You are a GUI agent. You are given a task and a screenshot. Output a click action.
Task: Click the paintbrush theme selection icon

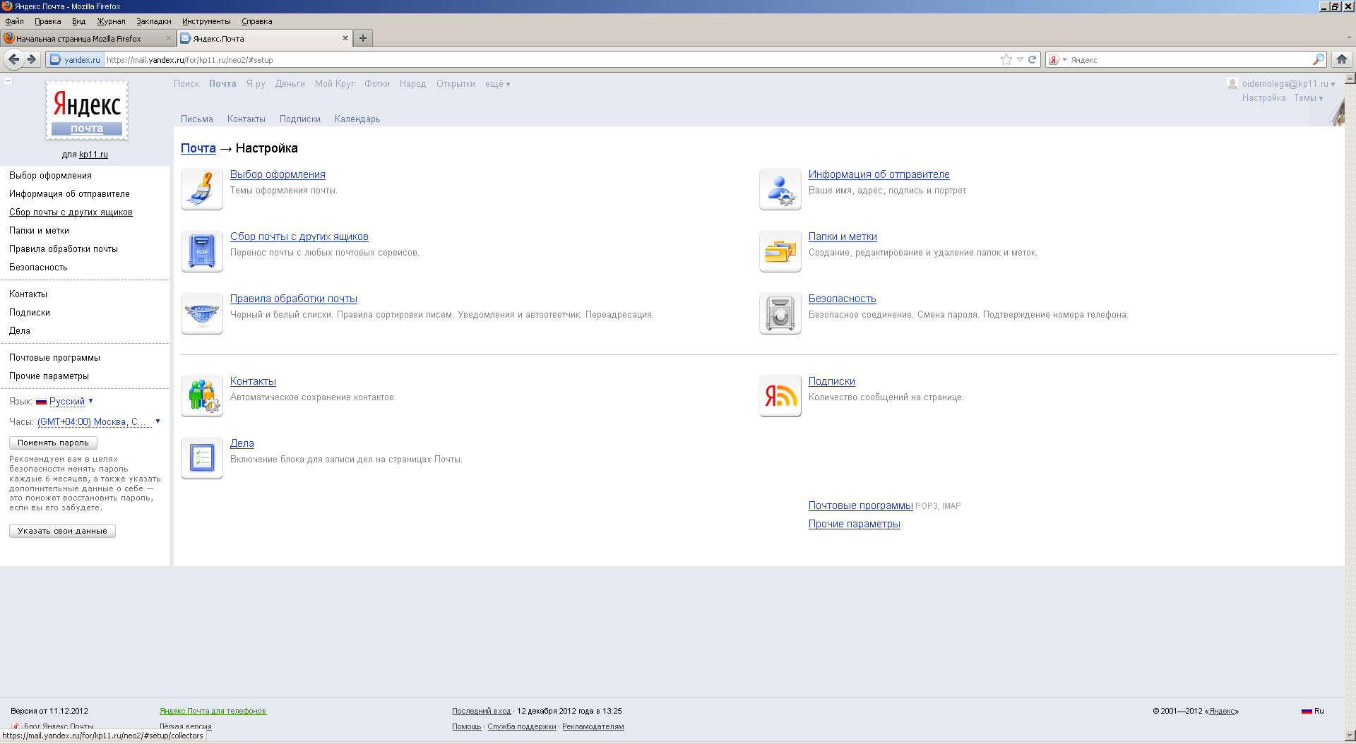point(202,189)
